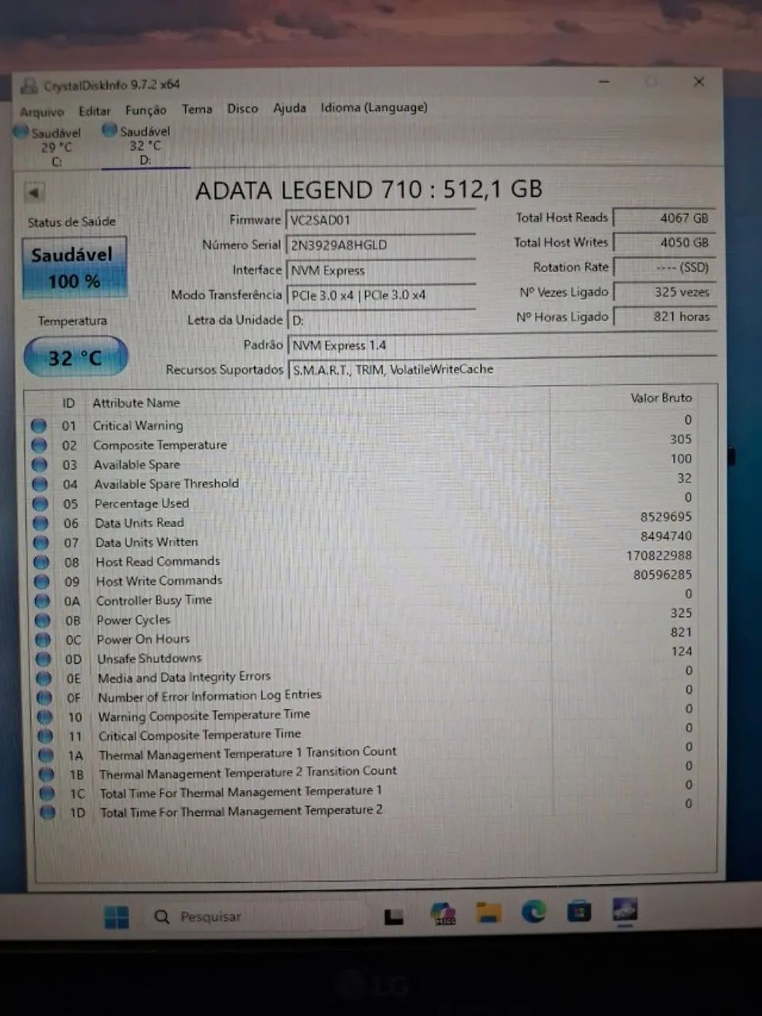762x1016 pixels.
Task: Click the status circle for Media and Data Integrity Errors
Action: [44, 679]
